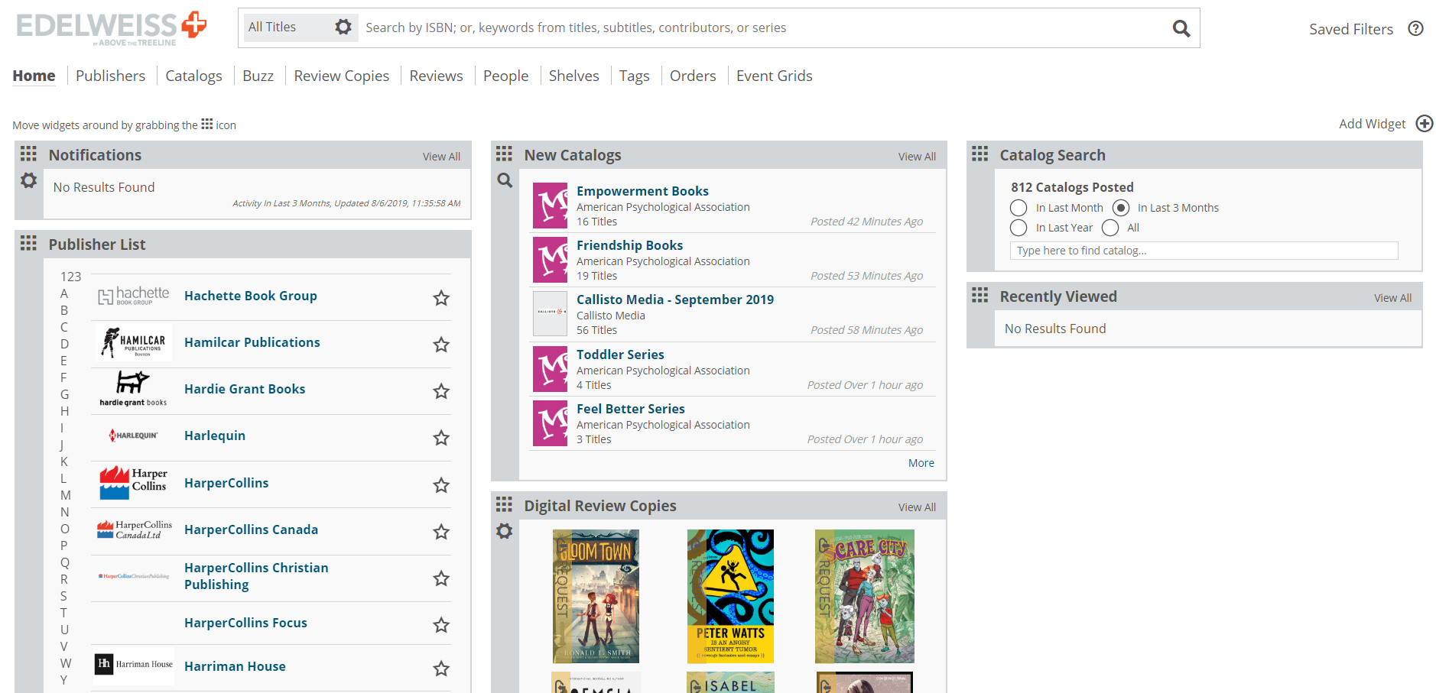1436x693 pixels.
Task: Open the Tags tab
Action: click(634, 76)
